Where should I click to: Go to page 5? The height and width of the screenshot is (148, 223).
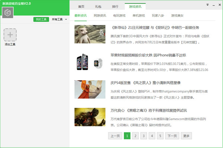160,136
